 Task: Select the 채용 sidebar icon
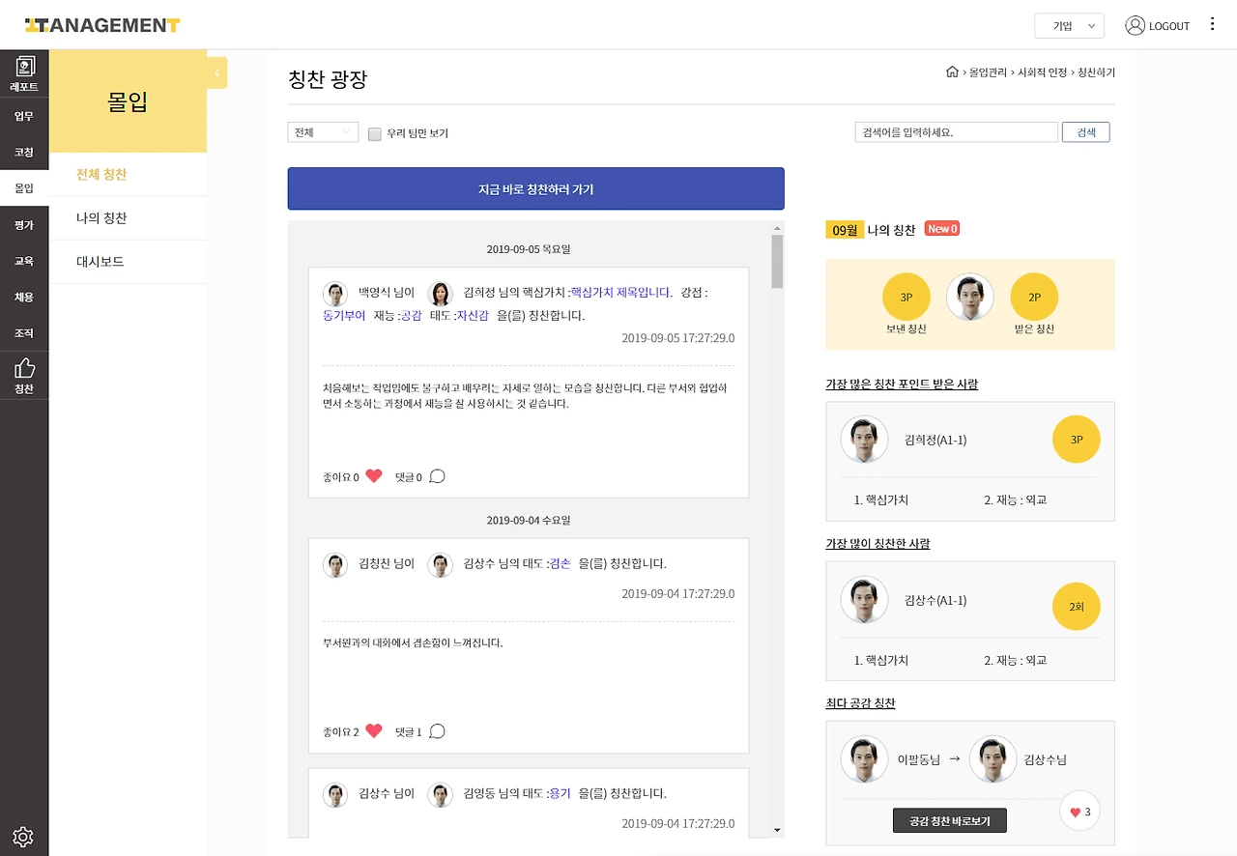[23, 297]
